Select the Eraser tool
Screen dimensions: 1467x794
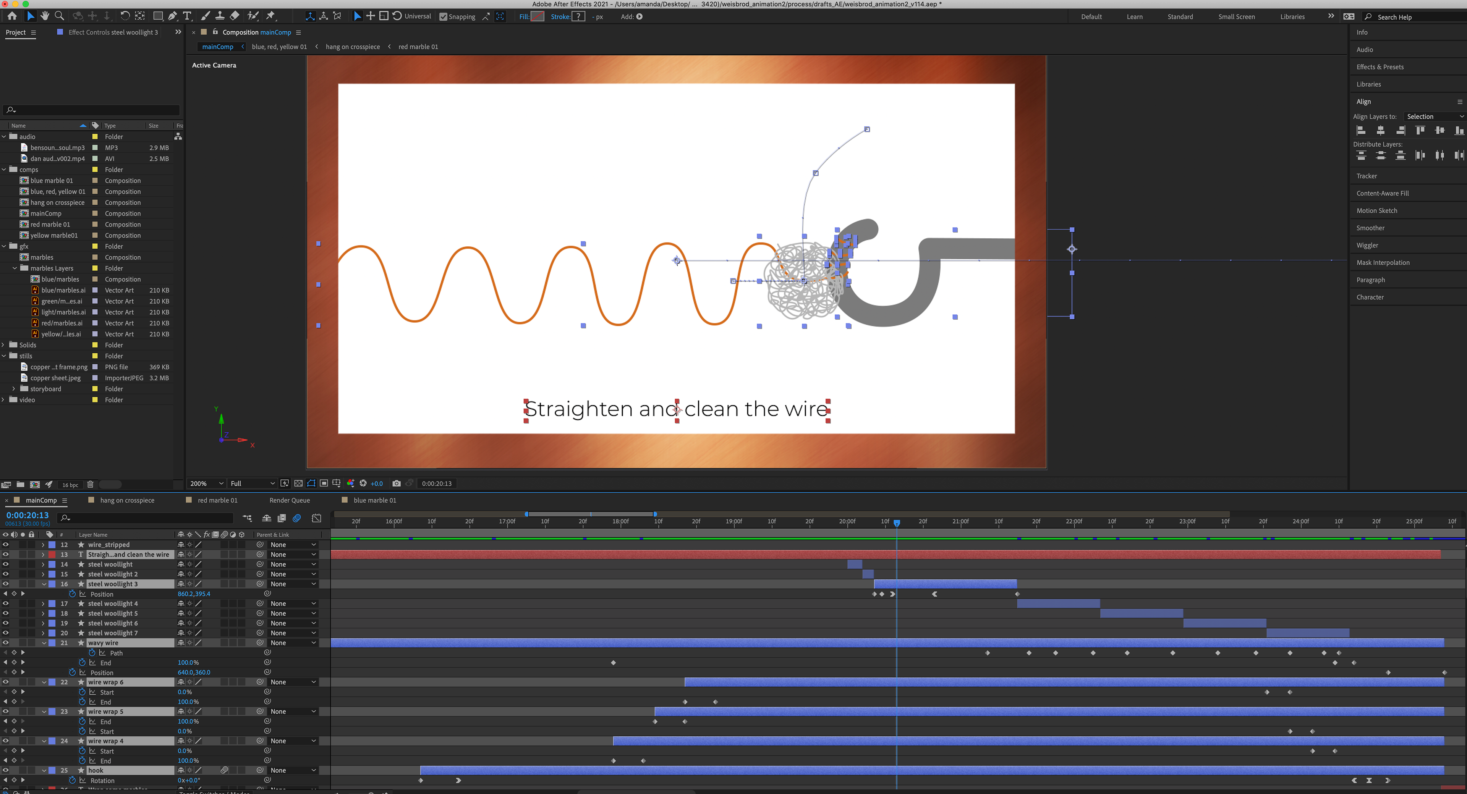pos(235,16)
